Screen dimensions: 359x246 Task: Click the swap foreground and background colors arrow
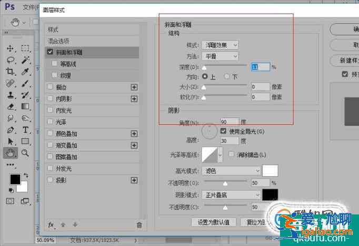[26, 176]
